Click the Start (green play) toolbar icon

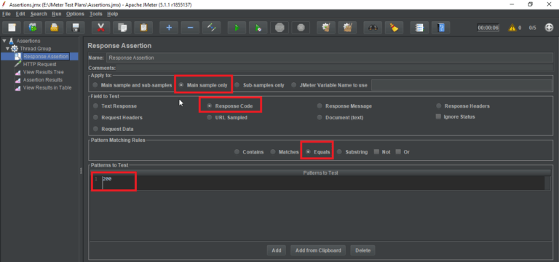coord(237,28)
